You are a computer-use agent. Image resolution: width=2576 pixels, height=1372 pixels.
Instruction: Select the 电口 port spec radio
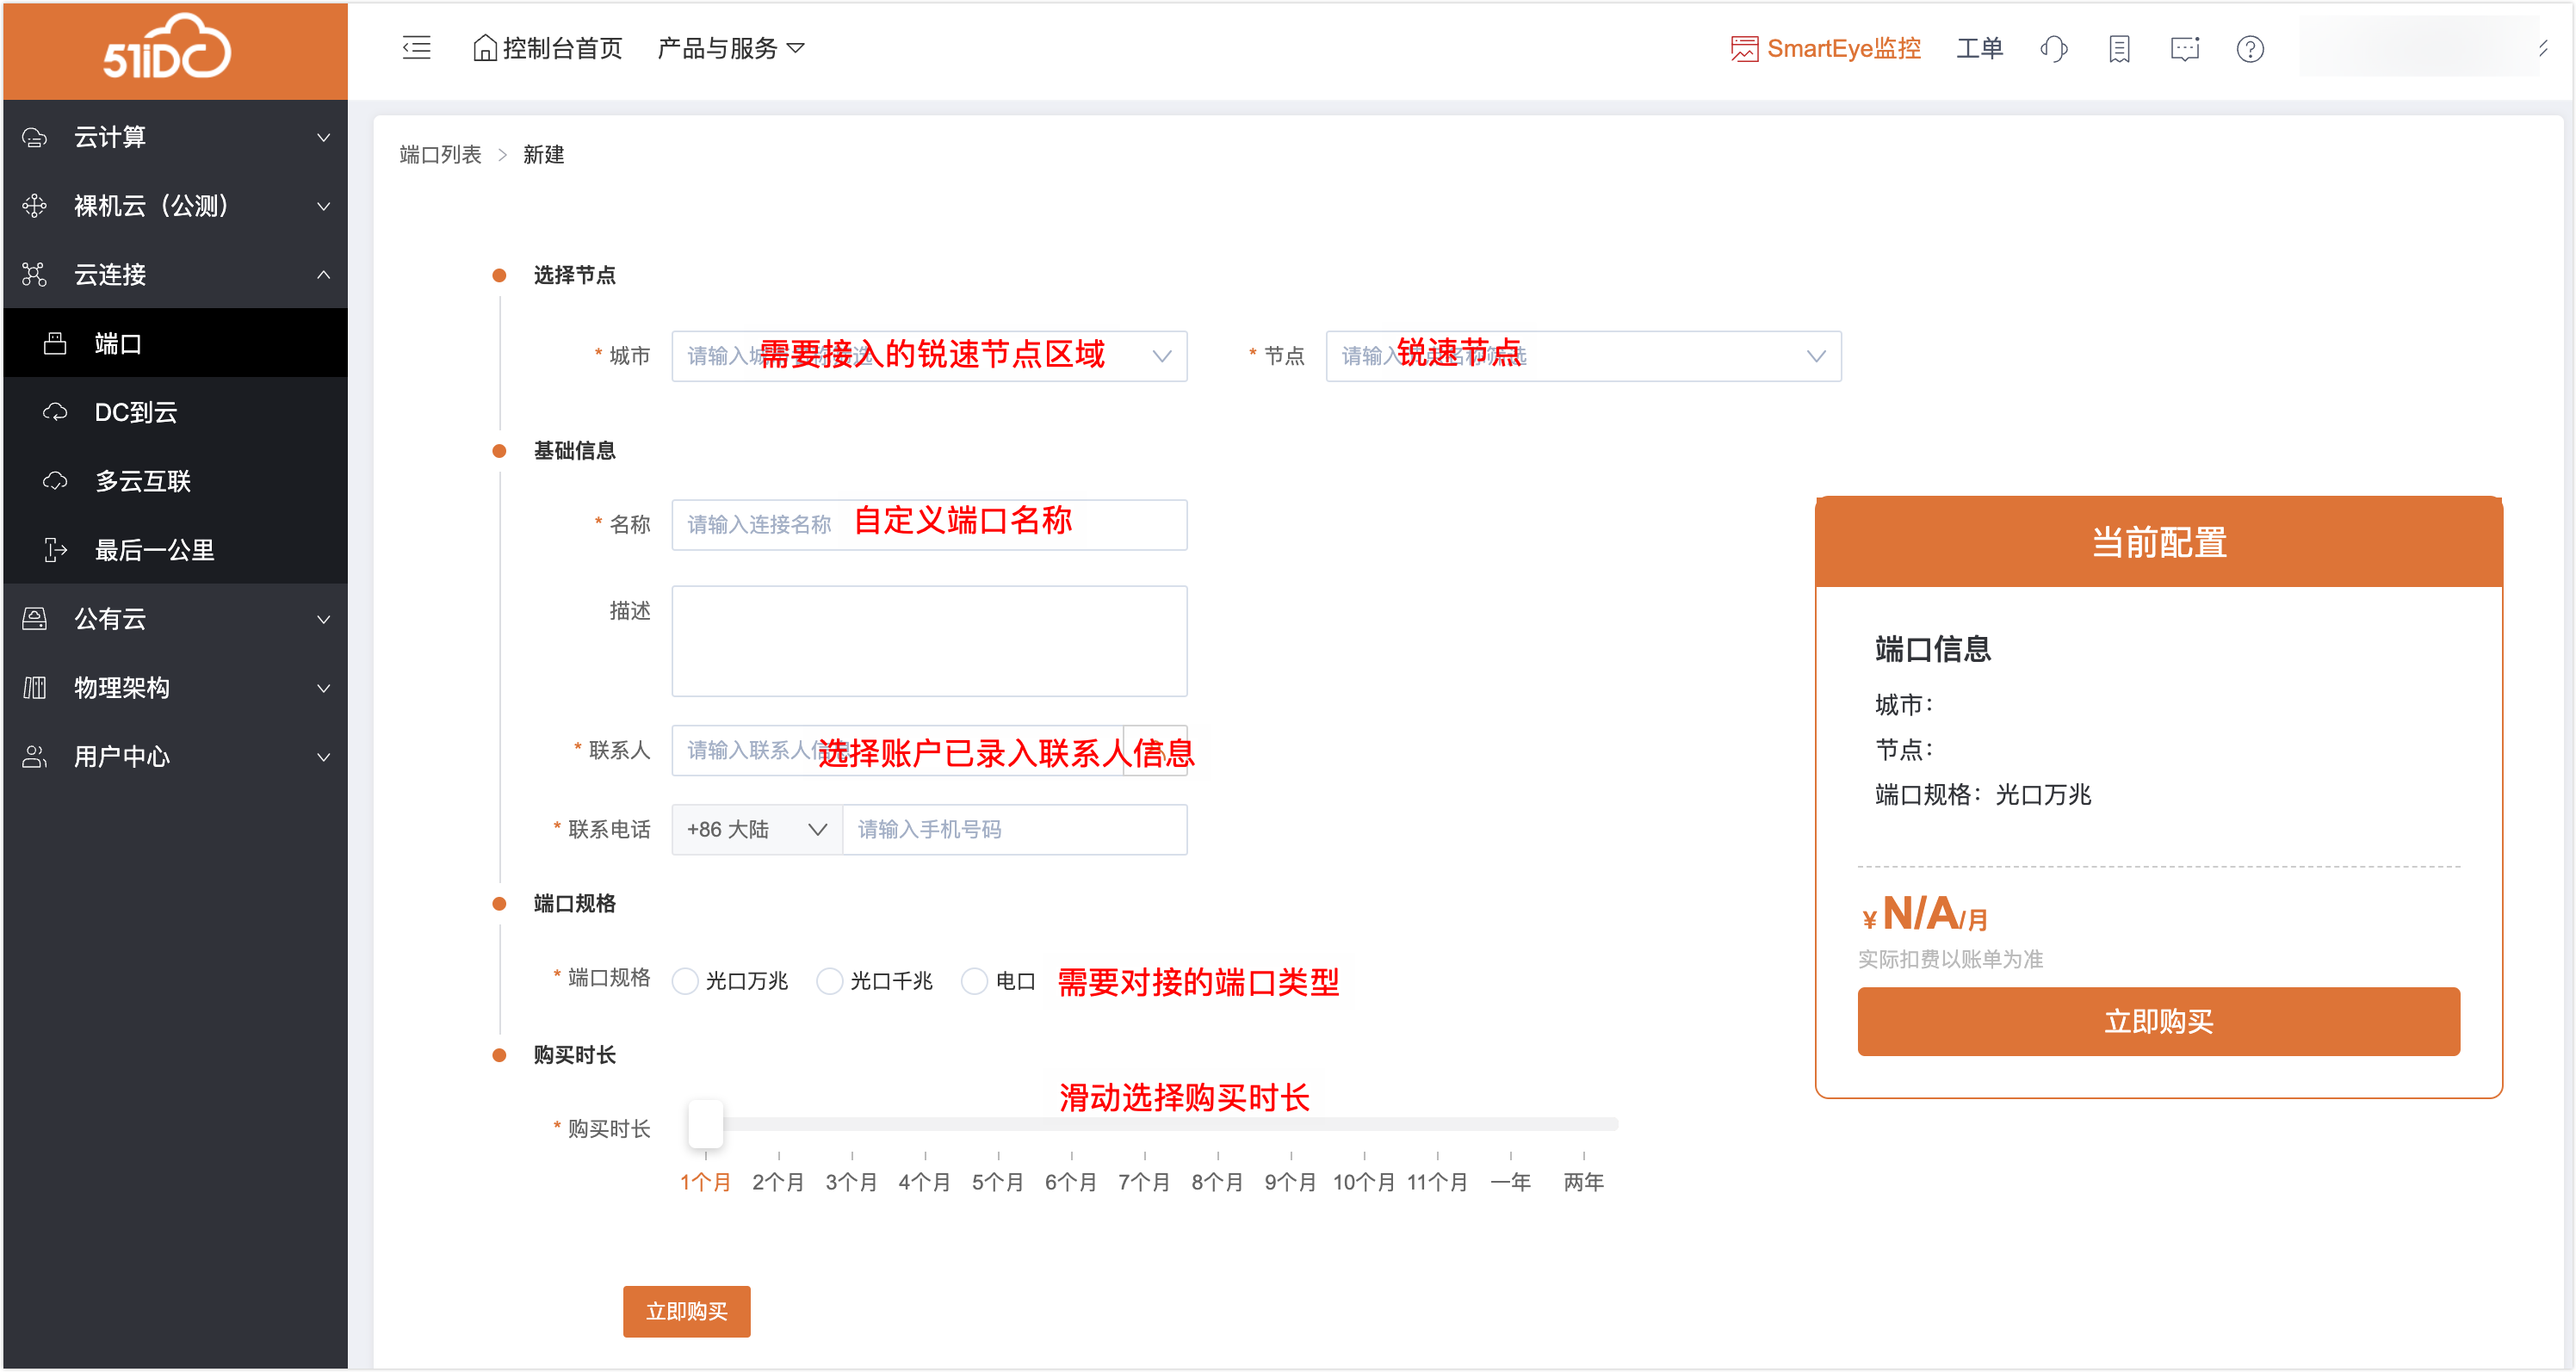[974, 981]
